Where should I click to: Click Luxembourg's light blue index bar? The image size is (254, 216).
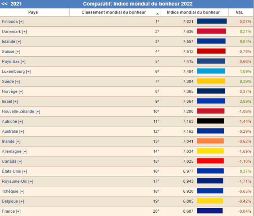point(211,71)
